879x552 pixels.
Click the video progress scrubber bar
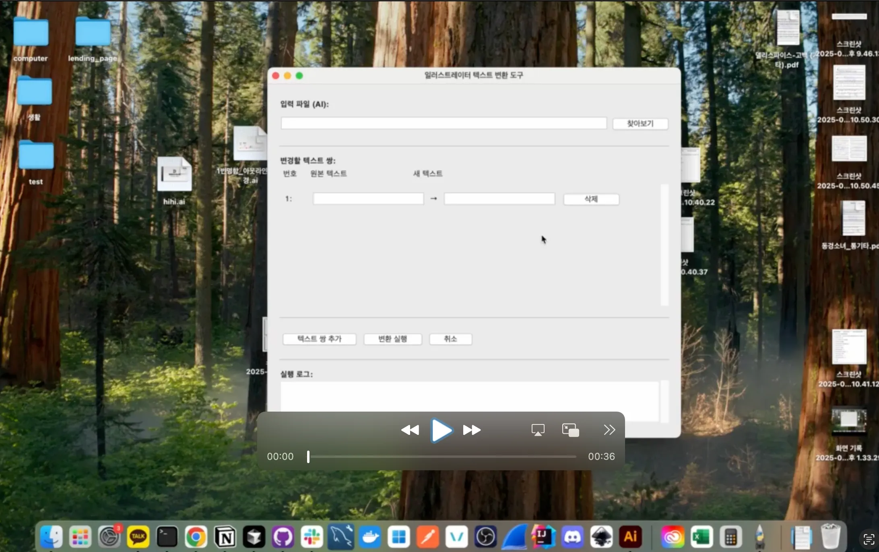[442, 457]
